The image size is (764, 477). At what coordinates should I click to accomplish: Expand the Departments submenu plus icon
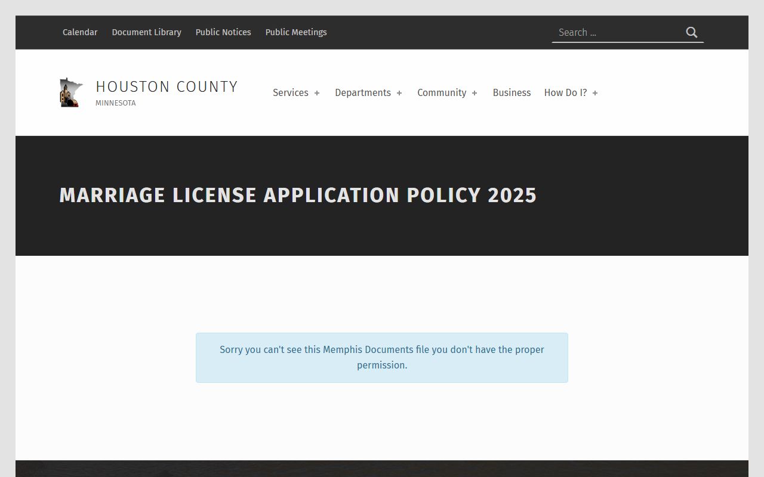tap(399, 93)
